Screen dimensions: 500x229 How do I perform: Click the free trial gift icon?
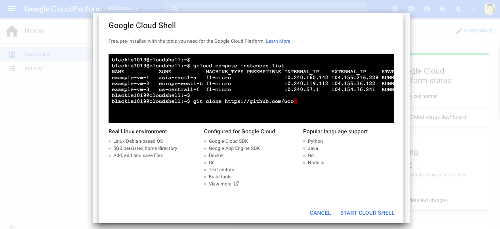[395, 9]
